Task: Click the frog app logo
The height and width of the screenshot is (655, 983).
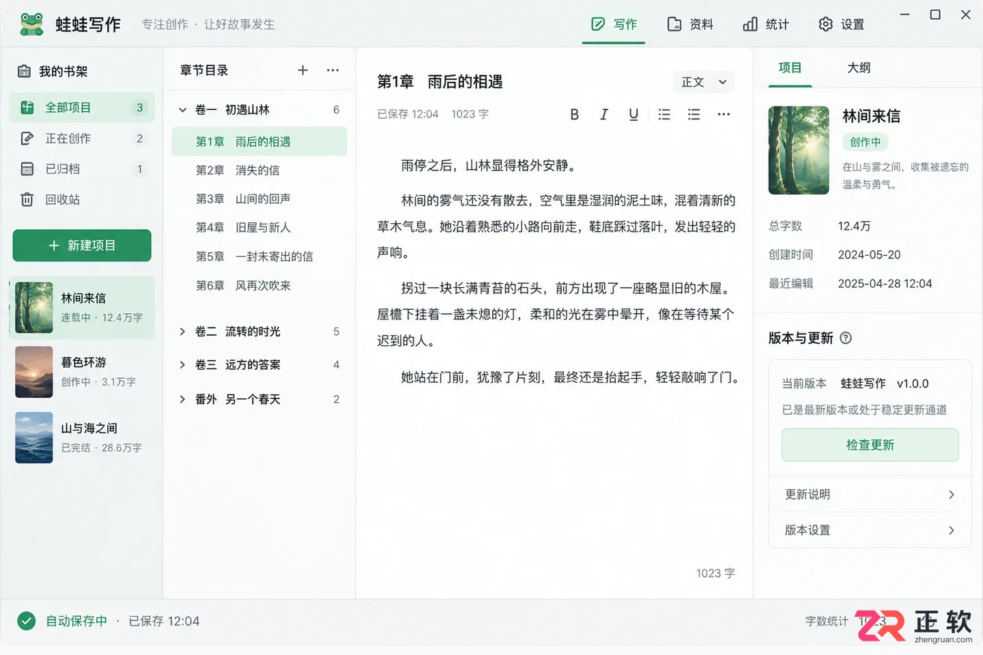Action: click(31, 24)
